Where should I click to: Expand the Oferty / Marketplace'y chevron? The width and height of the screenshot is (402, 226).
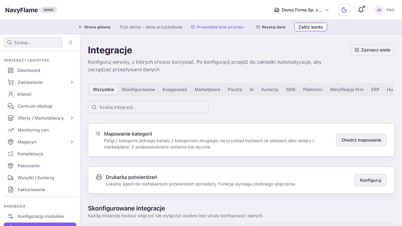pos(72,118)
